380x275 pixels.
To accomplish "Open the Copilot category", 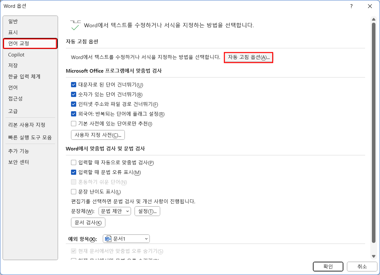I will [x=30, y=55].
